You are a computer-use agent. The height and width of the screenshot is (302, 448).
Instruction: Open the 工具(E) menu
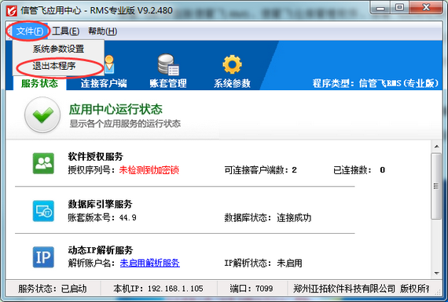66,31
